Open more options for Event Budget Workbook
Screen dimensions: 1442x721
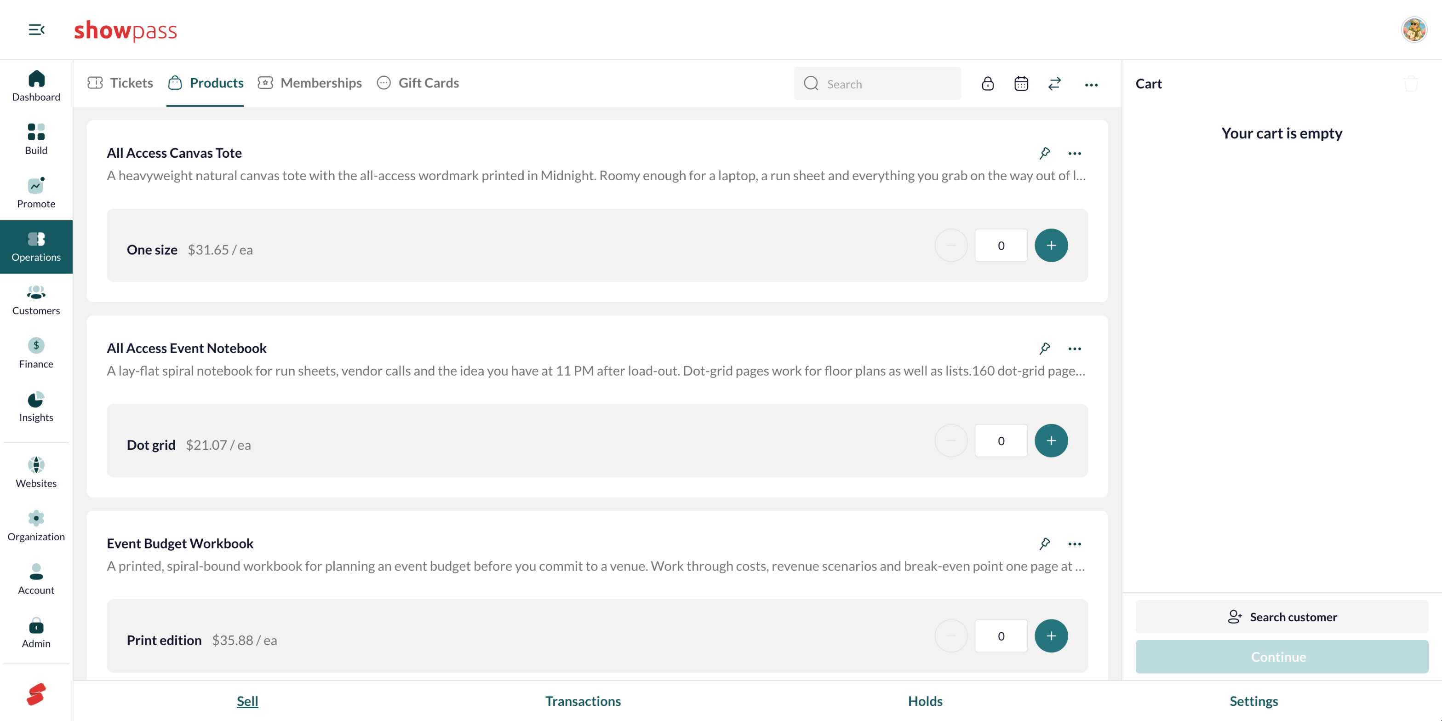click(1074, 544)
